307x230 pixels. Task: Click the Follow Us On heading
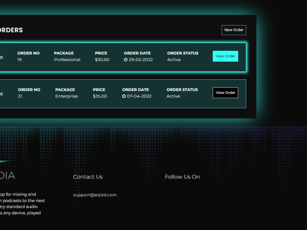pyautogui.click(x=182, y=177)
